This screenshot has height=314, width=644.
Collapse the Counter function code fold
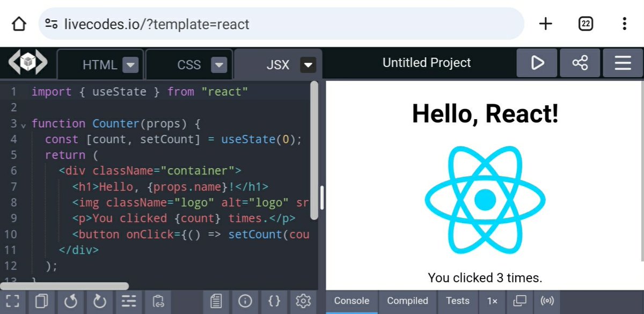(23, 125)
